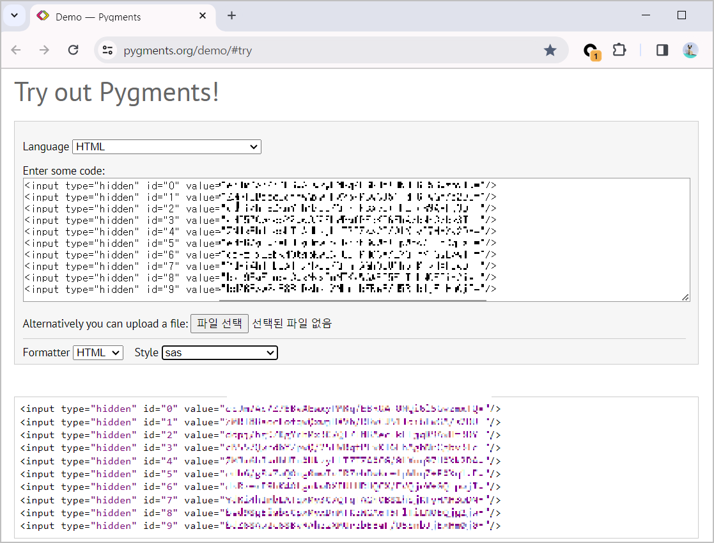The width and height of the screenshot is (714, 543).
Task: Open the Chrome profile avatar
Action: pyautogui.click(x=690, y=50)
